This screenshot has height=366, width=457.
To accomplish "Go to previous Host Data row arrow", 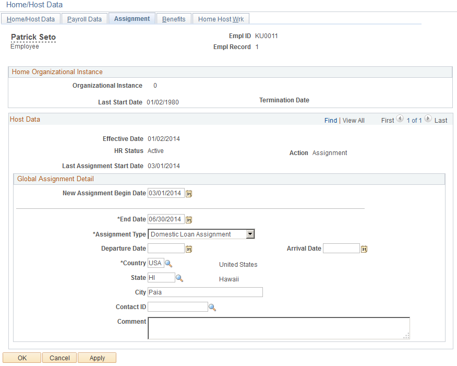I will 400,119.
